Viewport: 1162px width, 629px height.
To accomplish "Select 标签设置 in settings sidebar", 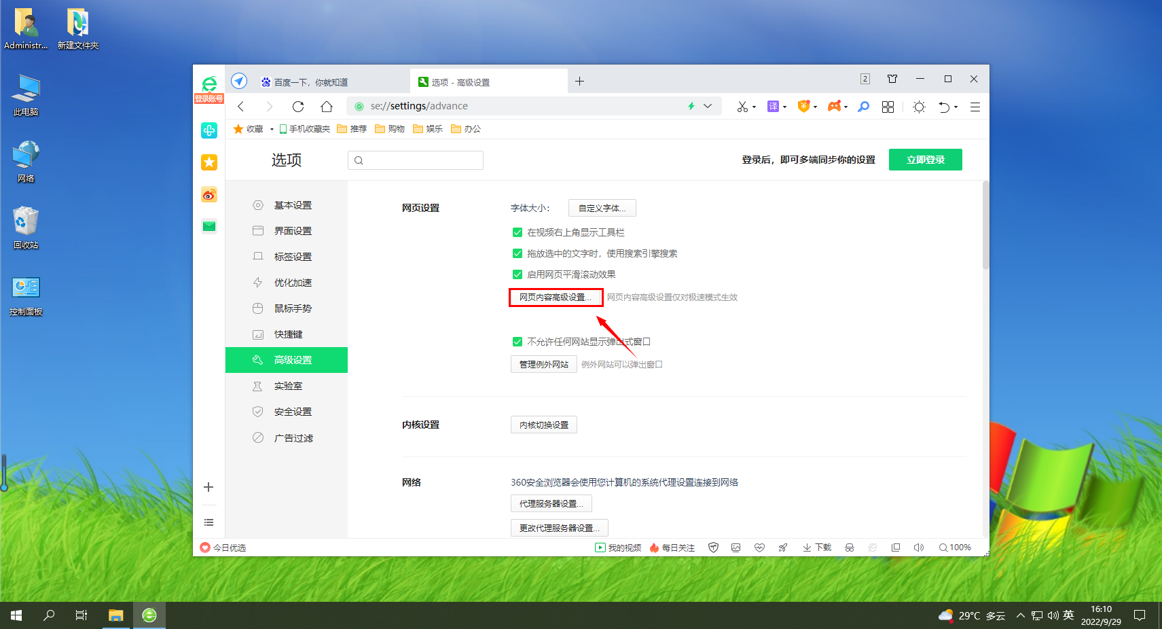I will click(x=287, y=257).
